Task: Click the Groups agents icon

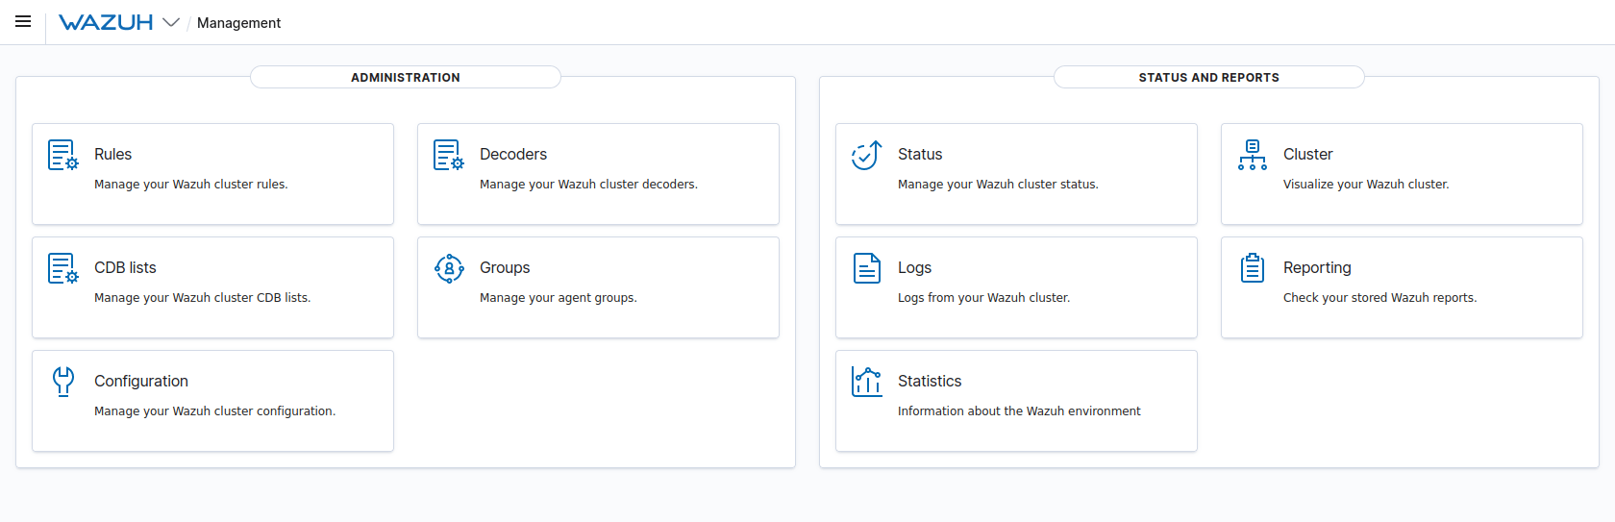Action: point(449,268)
